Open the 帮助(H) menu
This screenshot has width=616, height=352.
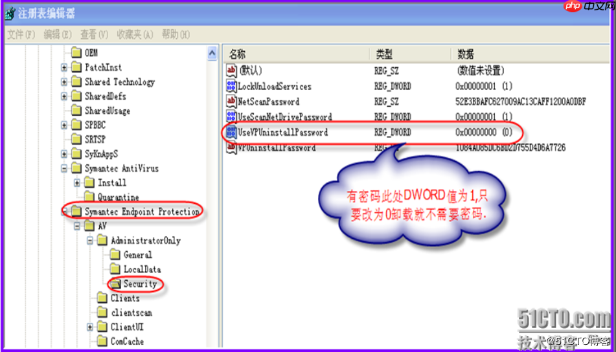[x=176, y=34]
